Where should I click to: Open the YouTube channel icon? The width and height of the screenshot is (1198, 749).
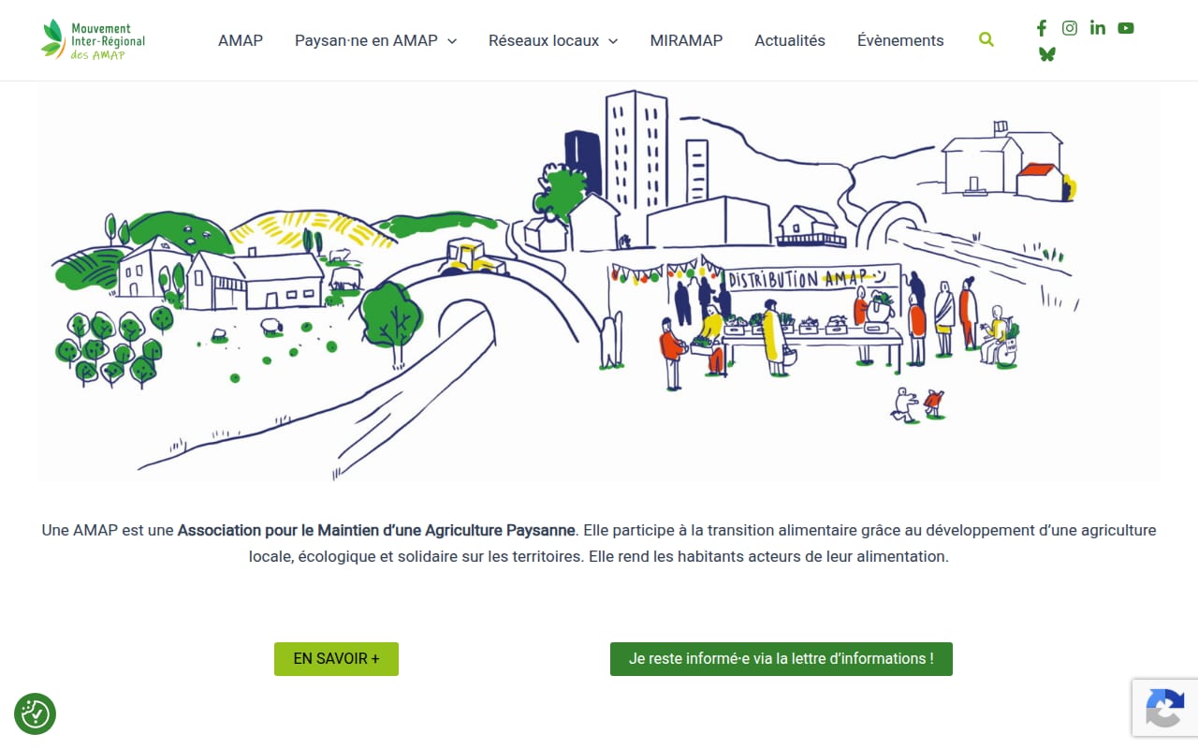coord(1126,28)
